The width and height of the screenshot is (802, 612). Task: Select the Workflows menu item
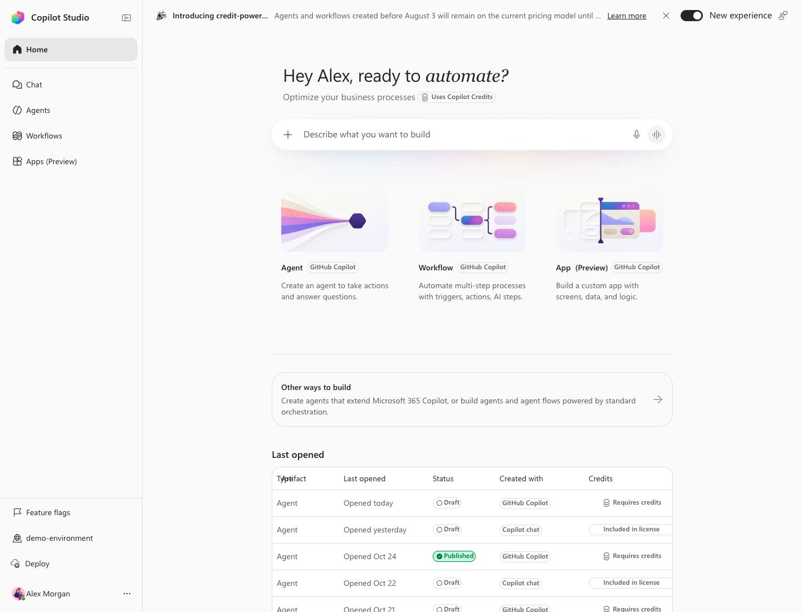[x=71, y=136]
